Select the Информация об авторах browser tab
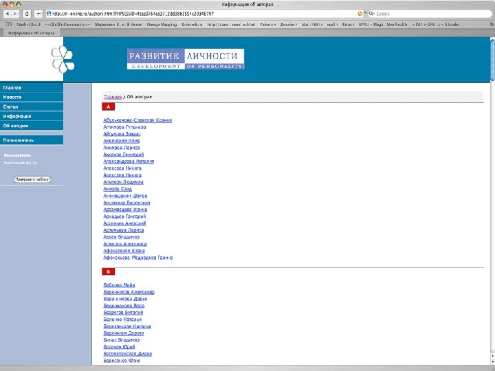The image size is (495, 371). pos(31,33)
